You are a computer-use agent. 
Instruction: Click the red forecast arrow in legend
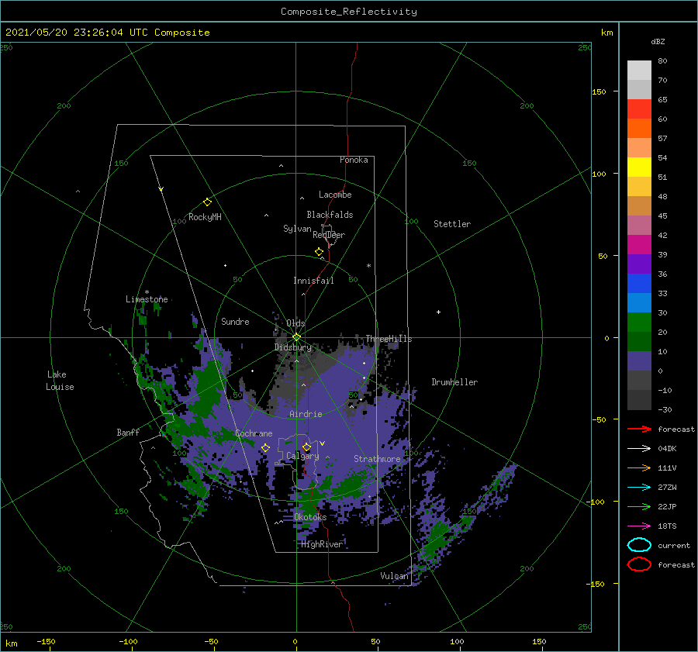[639, 429]
